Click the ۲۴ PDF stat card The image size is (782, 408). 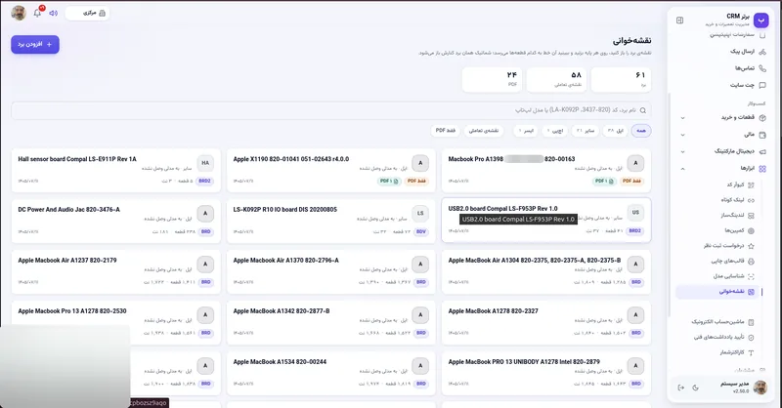tap(492, 80)
